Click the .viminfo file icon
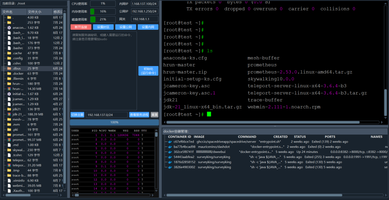This screenshot has width=389, height=200. (x=9, y=181)
